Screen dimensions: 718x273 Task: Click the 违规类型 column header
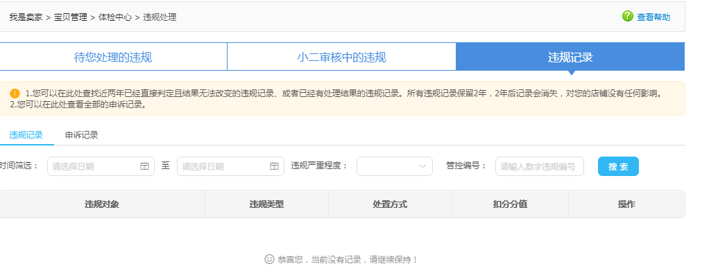coord(266,204)
